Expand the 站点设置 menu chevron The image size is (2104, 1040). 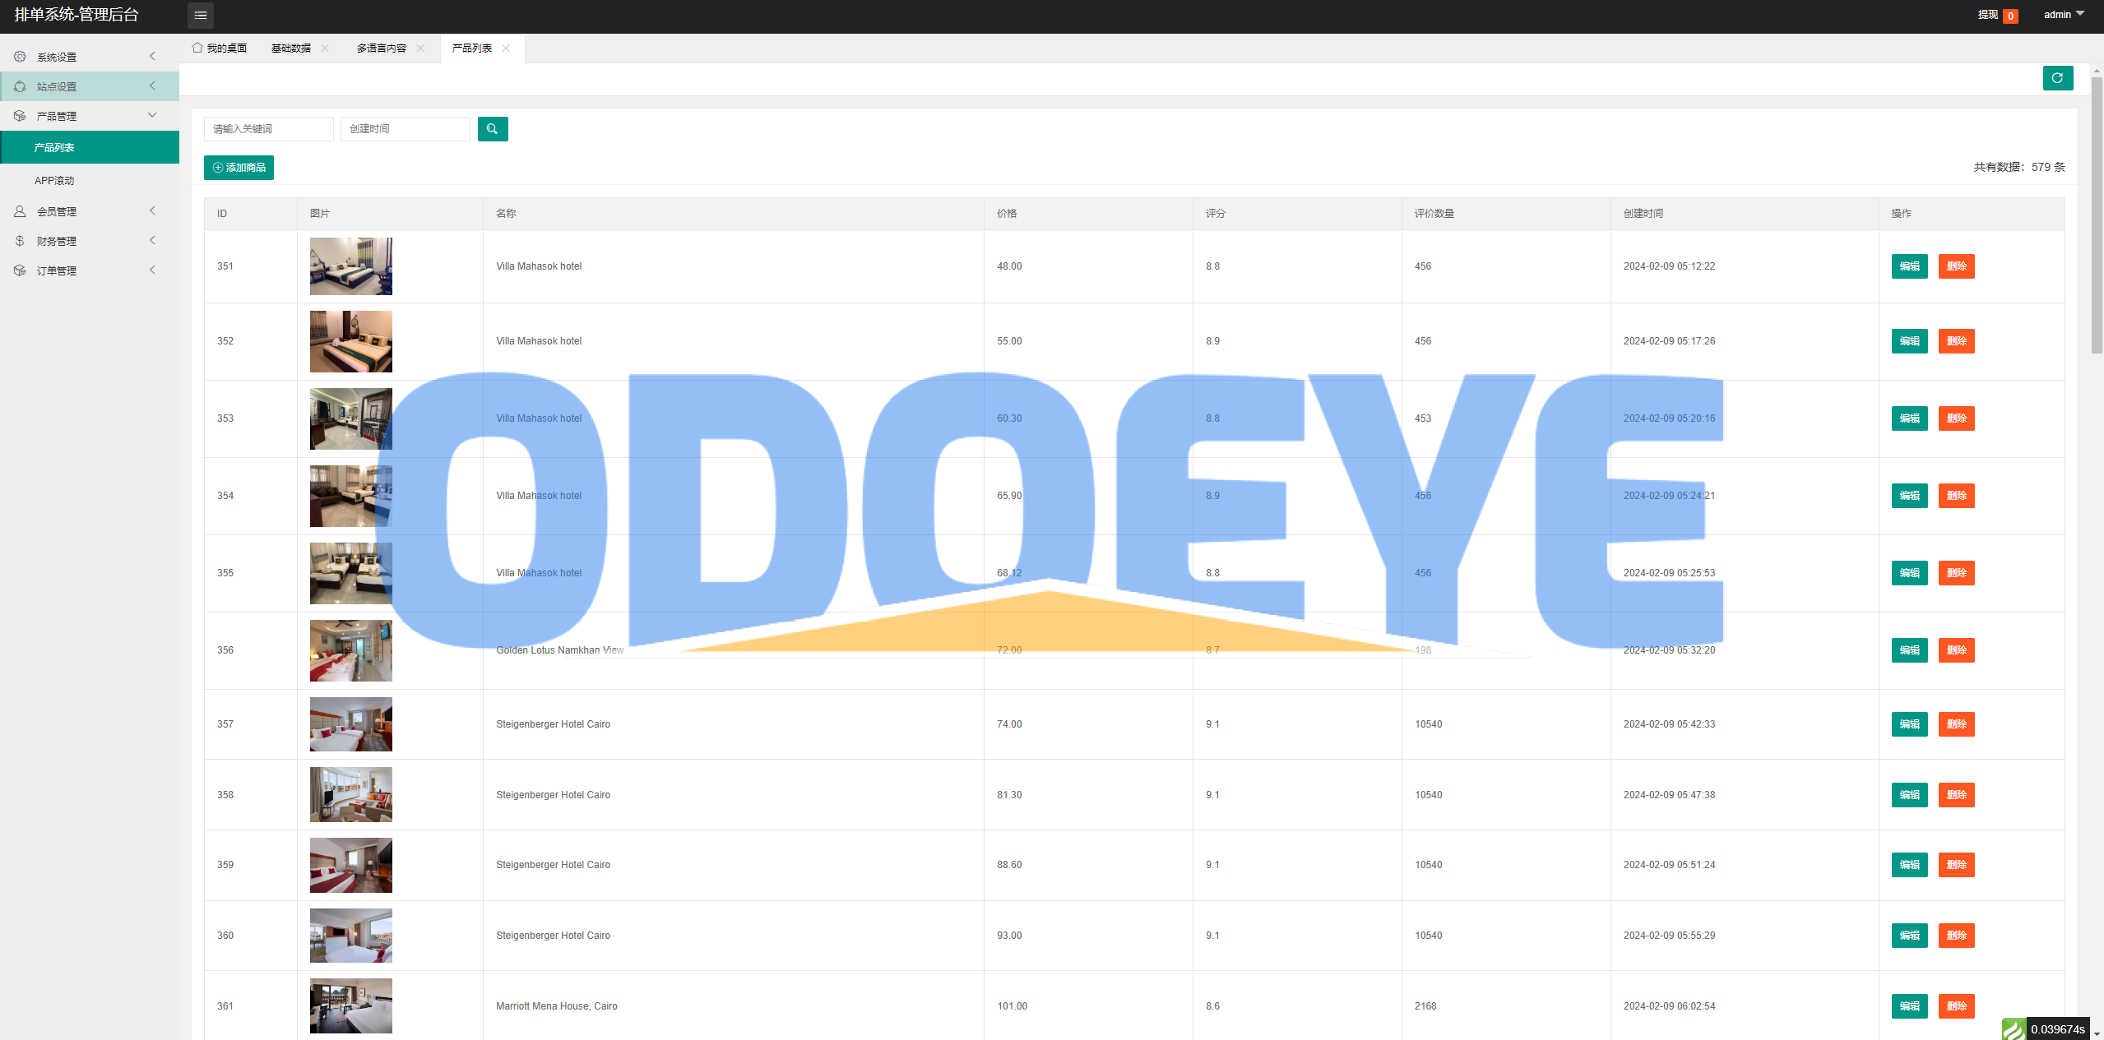point(152,86)
